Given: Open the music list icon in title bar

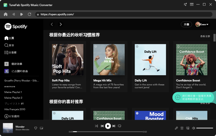Looking at the screenshot, I should pos(185,4).
